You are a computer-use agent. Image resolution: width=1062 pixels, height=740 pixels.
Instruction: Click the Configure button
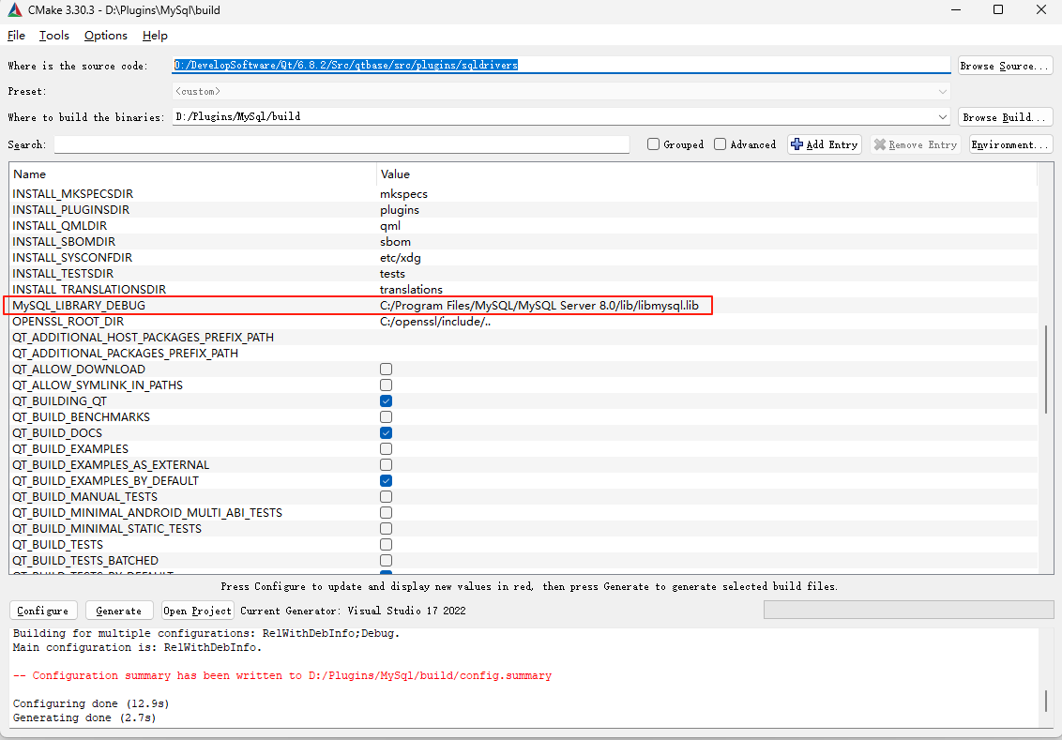click(x=43, y=611)
